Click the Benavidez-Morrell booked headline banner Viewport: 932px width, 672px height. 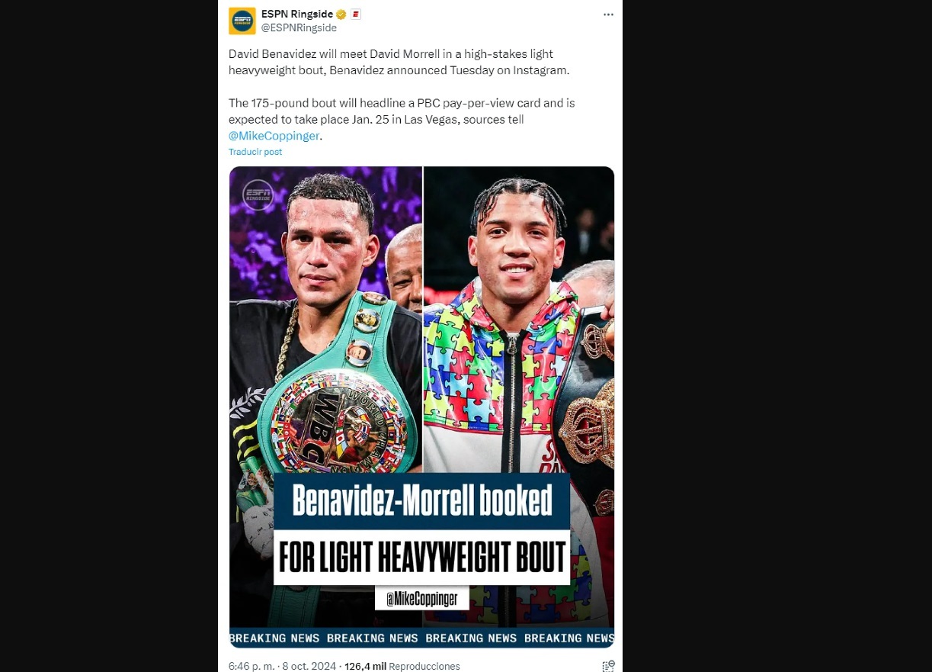pos(422,501)
